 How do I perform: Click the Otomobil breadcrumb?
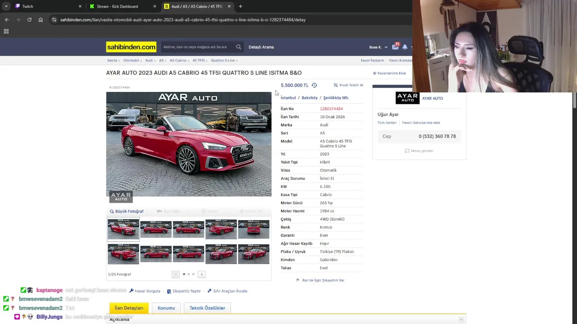click(131, 60)
